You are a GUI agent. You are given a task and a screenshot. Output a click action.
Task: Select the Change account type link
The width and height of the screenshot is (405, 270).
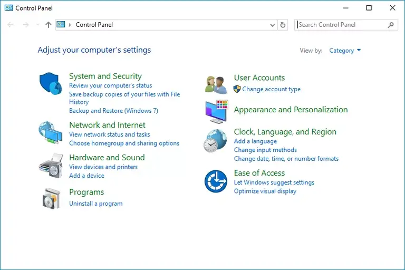point(271,89)
